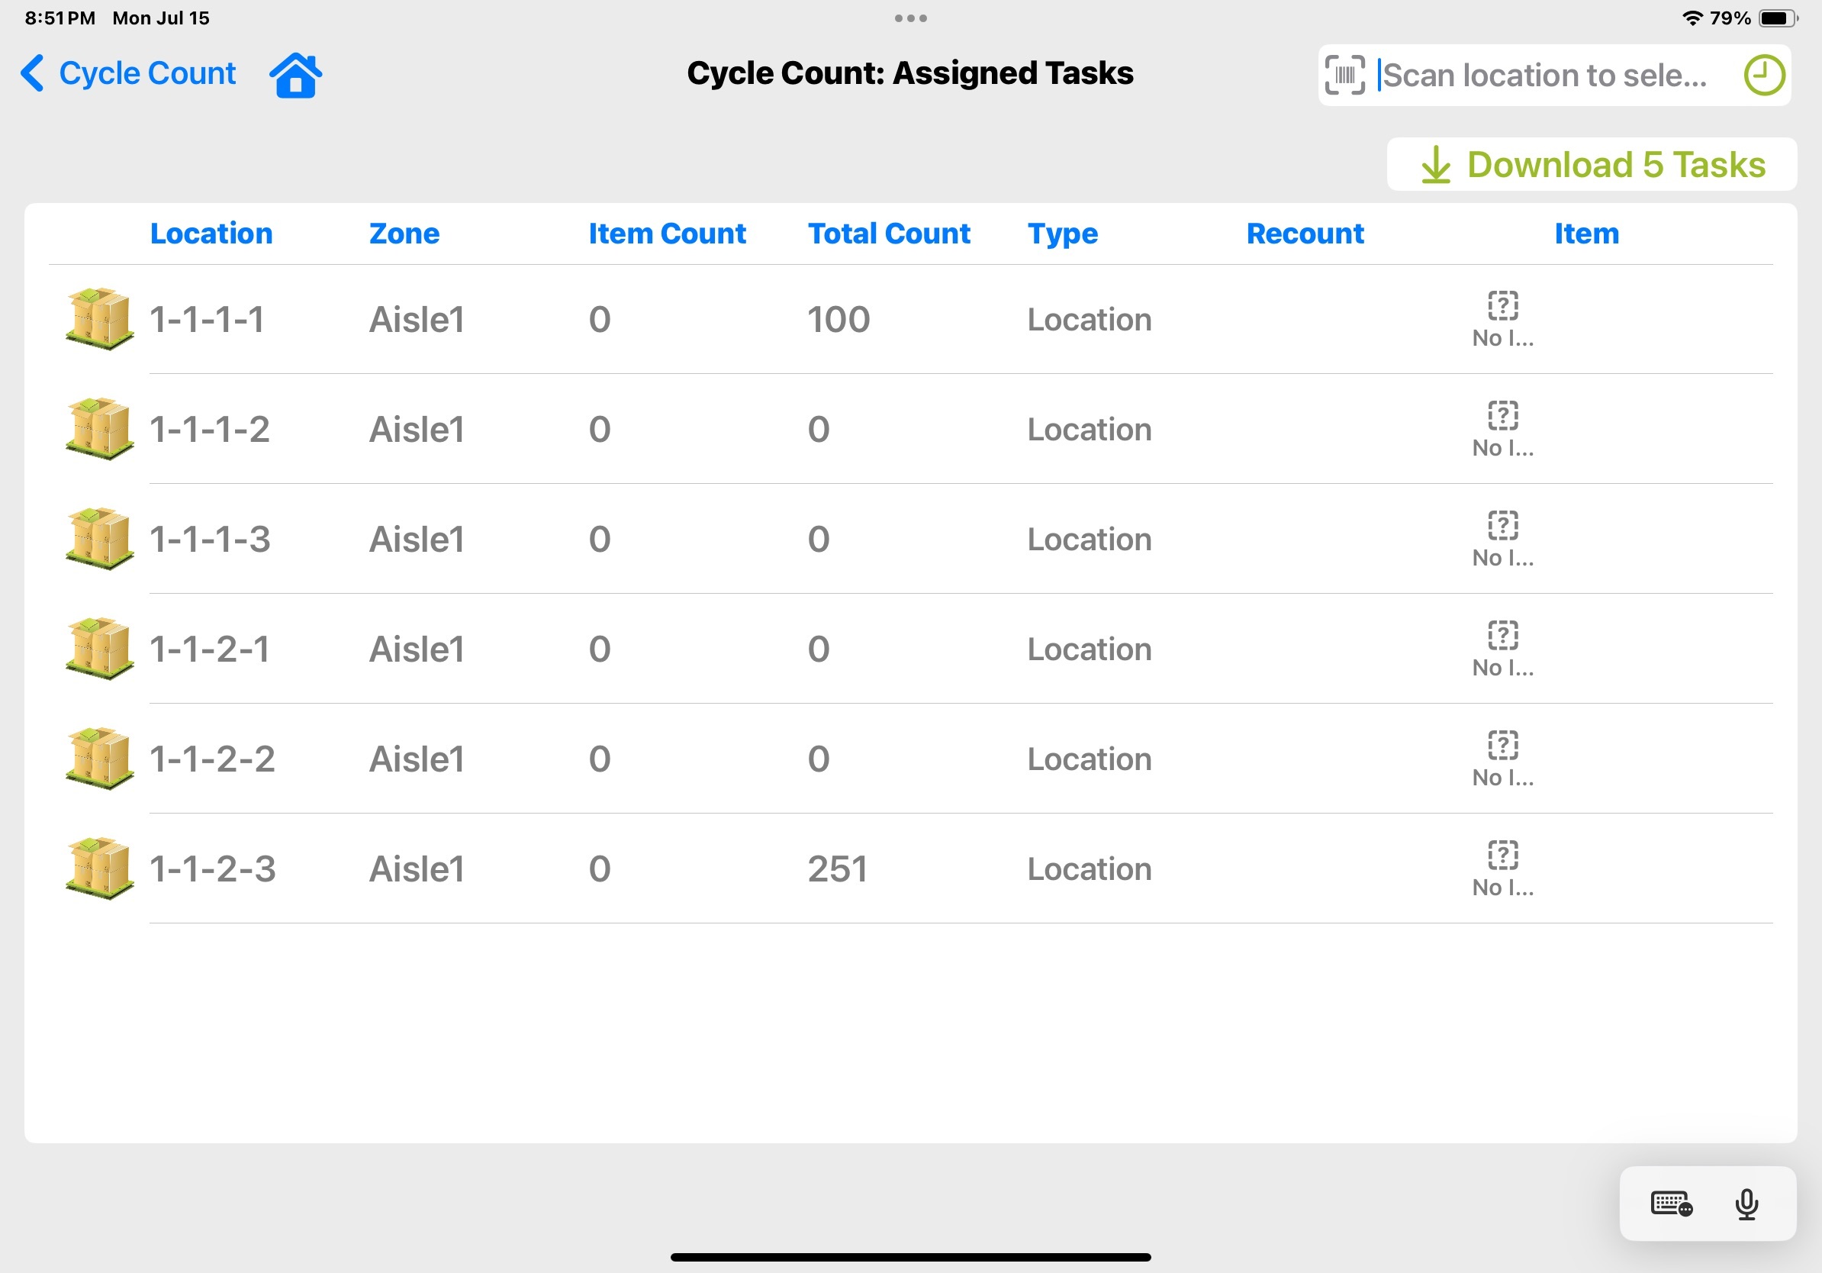Click the Item Count column header
The width and height of the screenshot is (1822, 1273).
coord(667,234)
